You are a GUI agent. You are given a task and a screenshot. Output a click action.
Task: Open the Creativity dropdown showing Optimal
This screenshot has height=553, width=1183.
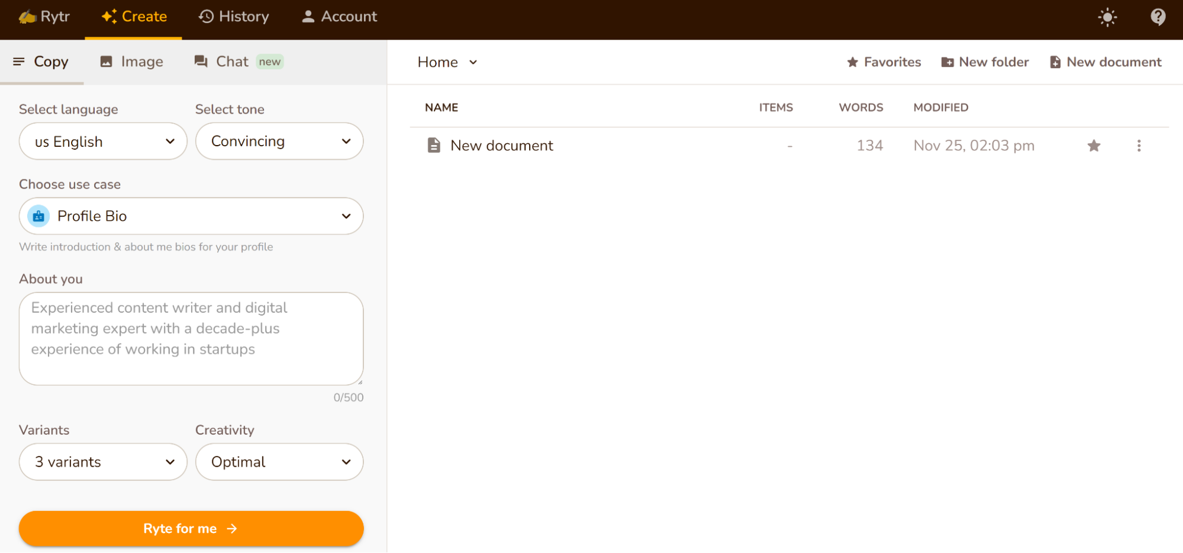click(279, 462)
